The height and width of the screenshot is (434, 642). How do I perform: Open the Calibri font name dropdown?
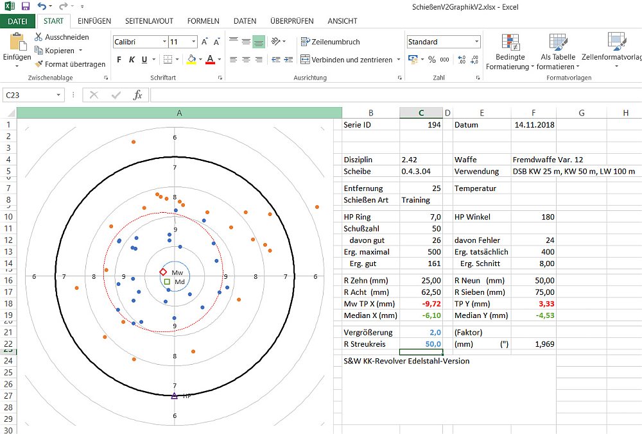click(x=164, y=42)
